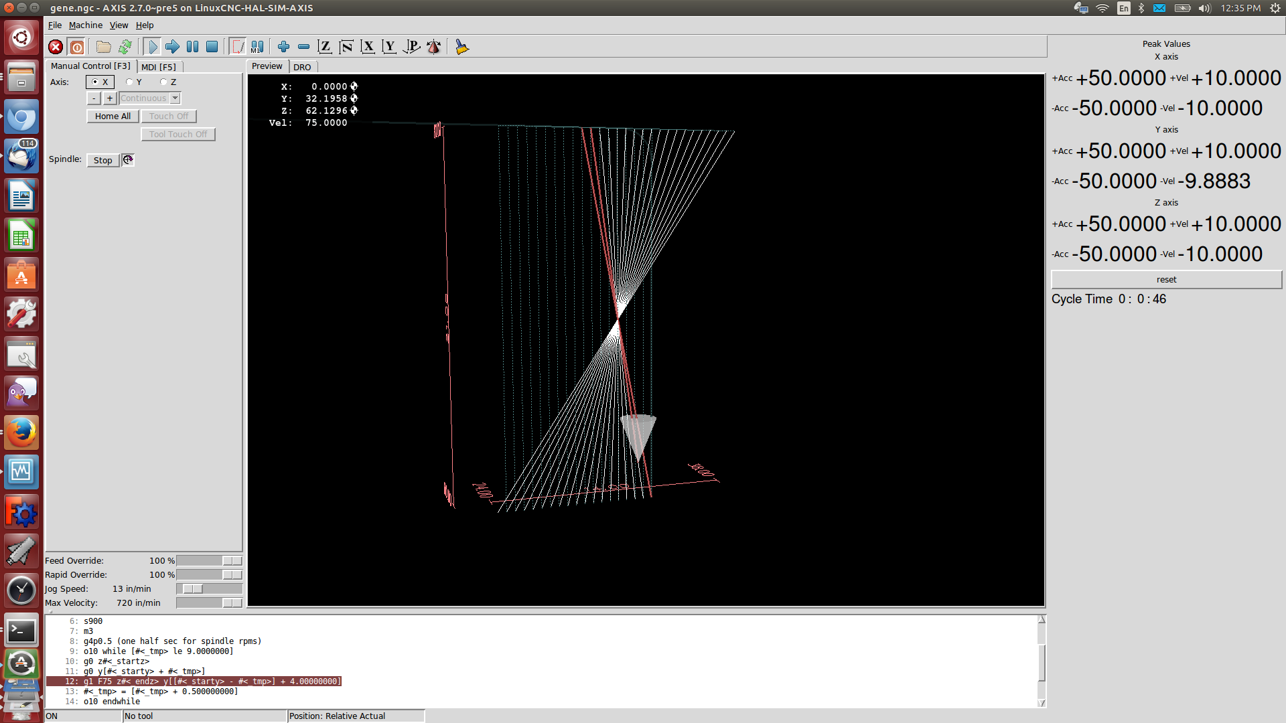Reset the peak values

pos(1166,280)
